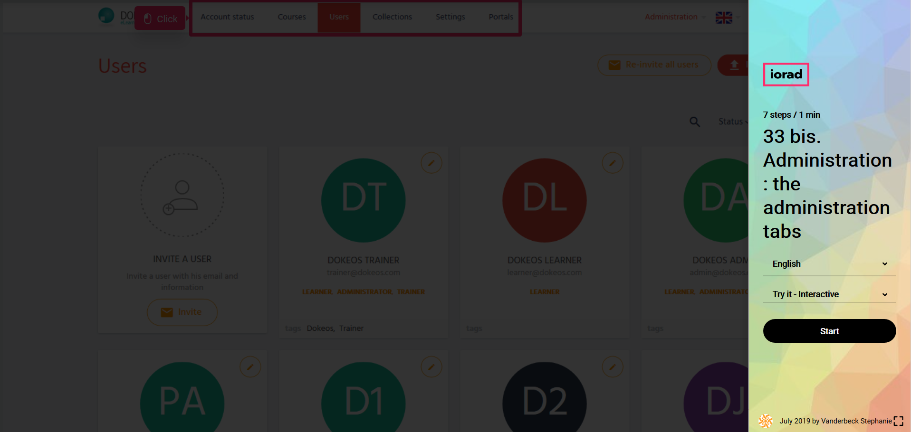Expand the Status filter dropdown

tap(732, 122)
